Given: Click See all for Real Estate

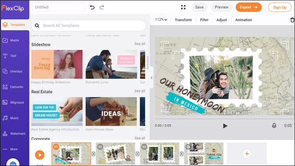Looking at the screenshot, I should [x=140, y=91].
